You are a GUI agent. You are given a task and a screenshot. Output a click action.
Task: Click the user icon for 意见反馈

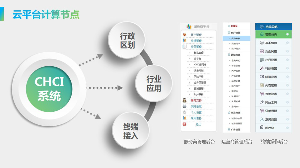coord(262,119)
